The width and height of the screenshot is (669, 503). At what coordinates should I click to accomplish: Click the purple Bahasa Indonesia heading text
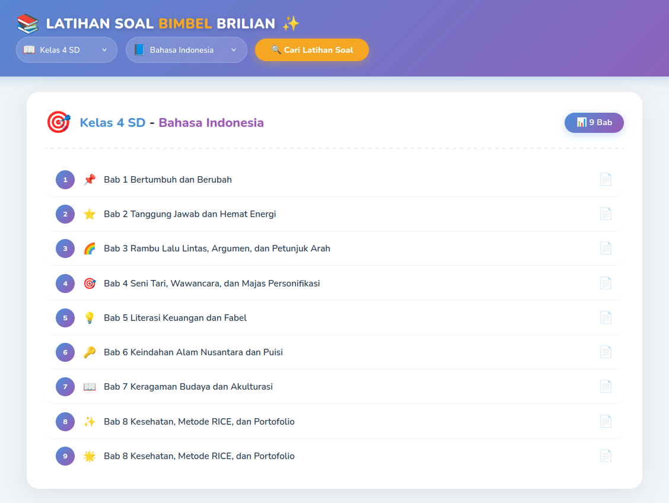[x=211, y=123]
